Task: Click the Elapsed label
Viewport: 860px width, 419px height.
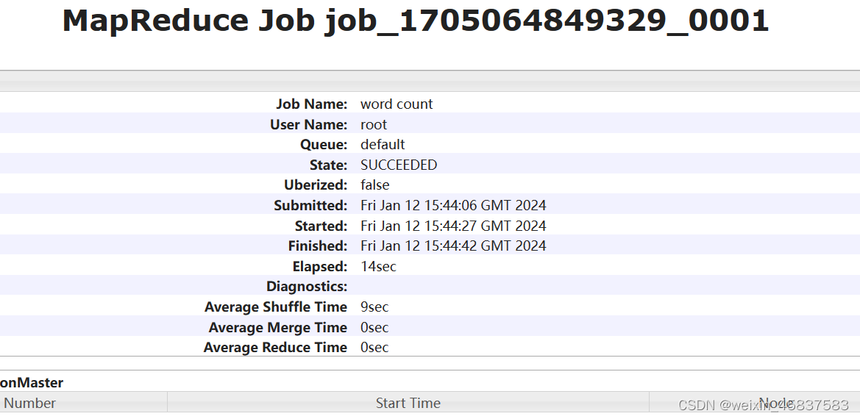Action: (320, 267)
